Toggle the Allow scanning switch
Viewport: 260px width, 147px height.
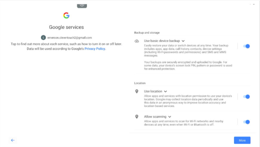point(246,122)
